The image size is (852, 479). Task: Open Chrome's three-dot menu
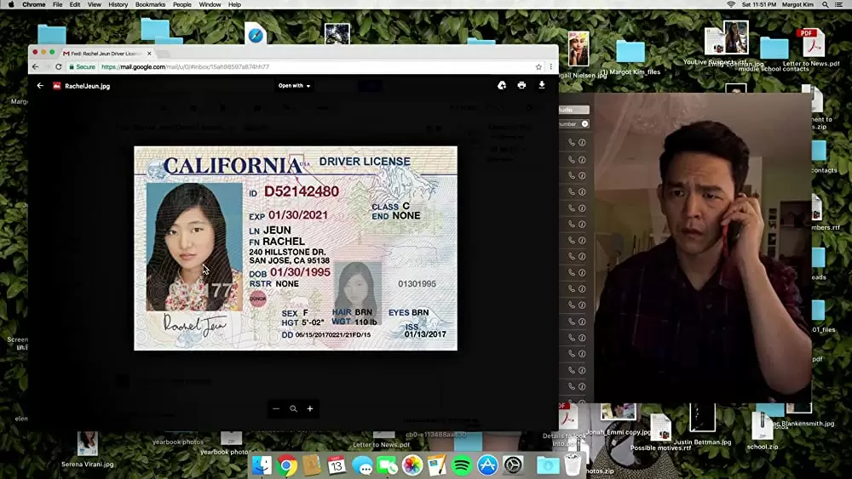pos(551,66)
